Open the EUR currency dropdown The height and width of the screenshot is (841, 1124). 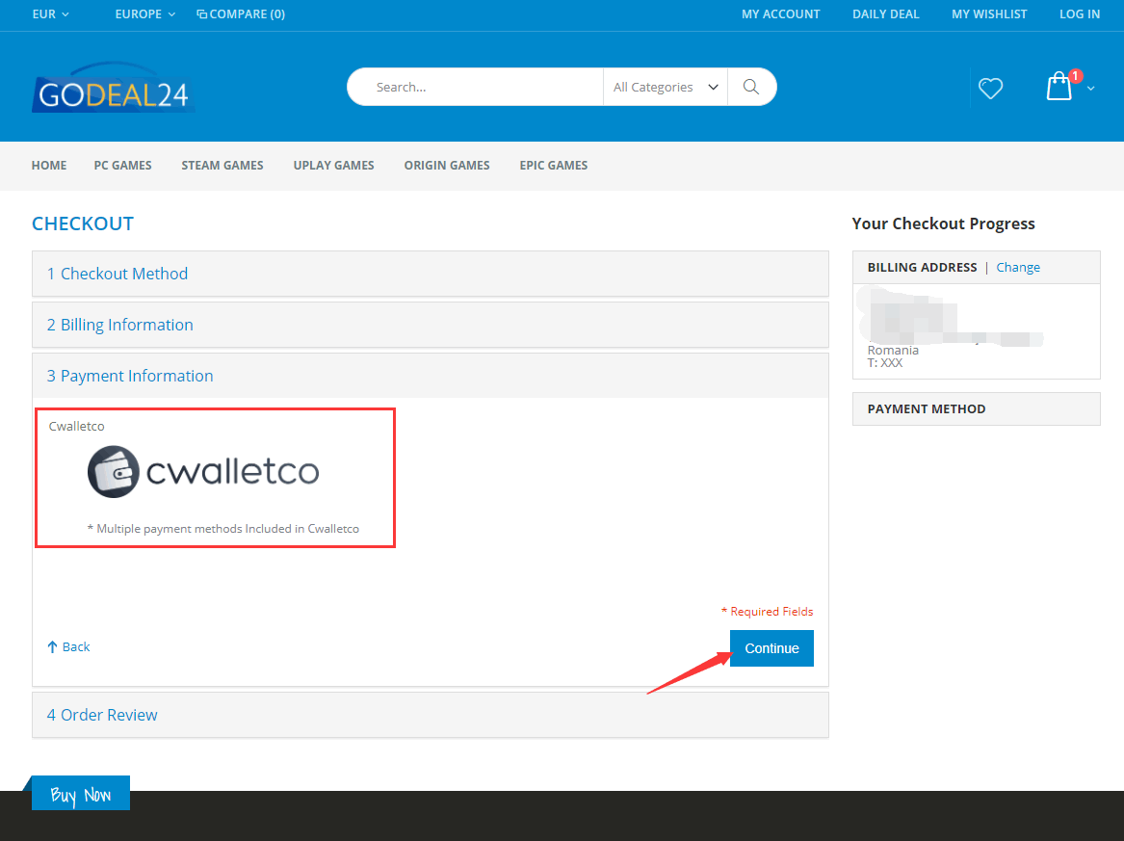pos(50,14)
